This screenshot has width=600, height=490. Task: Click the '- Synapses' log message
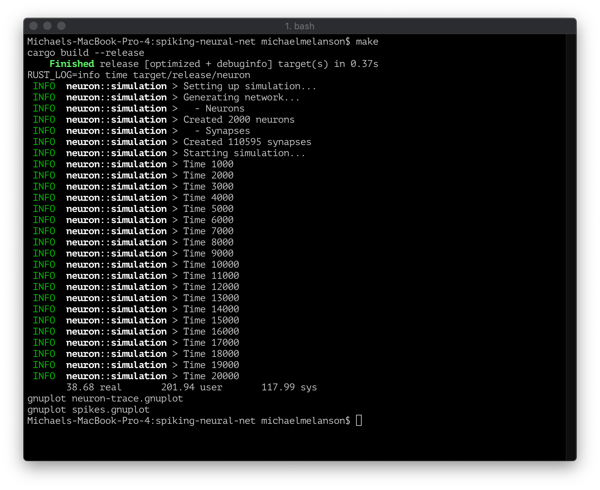[222, 131]
